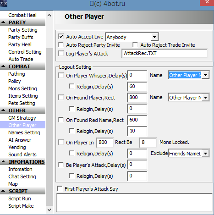The width and height of the screenshot is (214, 215).
Task: Click First Player's Attack Say text box
Action: (135, 203)
